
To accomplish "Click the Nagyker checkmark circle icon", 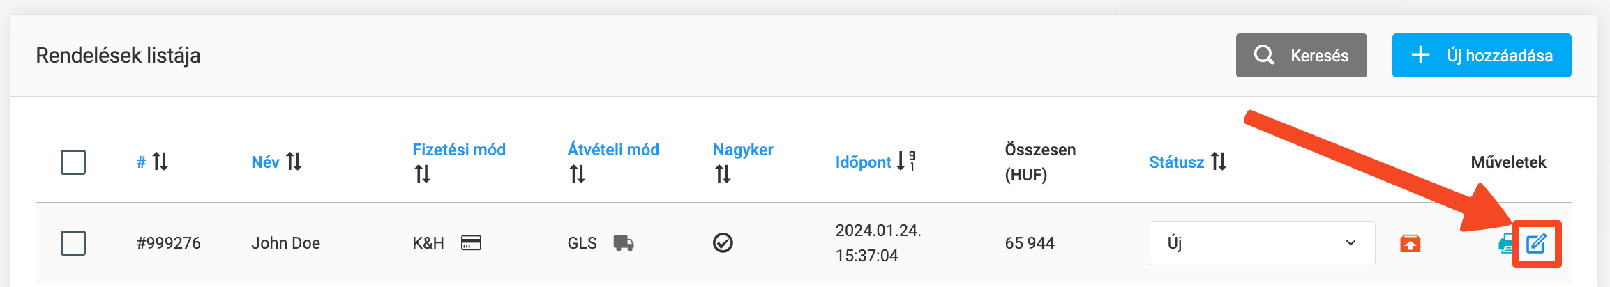I will (x=723, y=243).
